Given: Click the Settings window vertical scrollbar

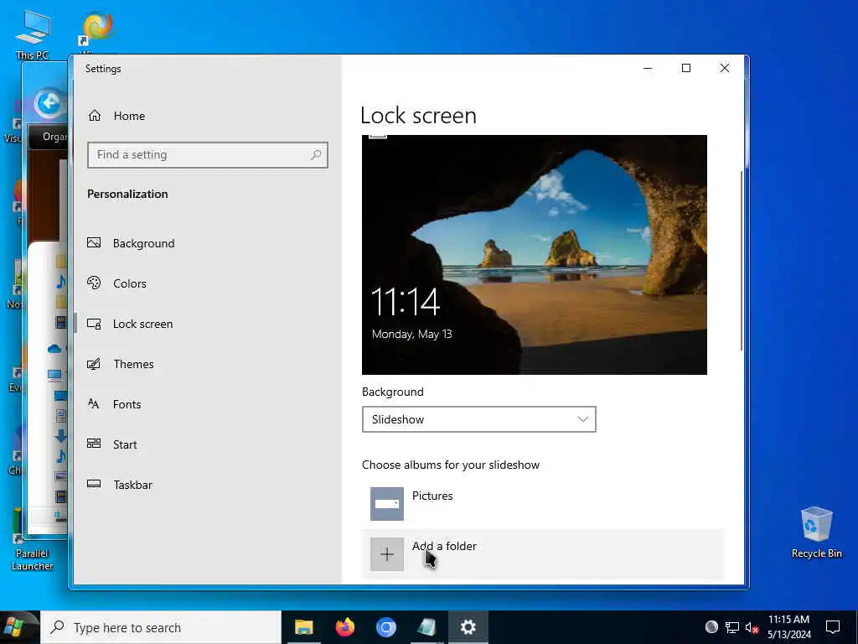Looking at the screenshot, I should point(742,260).
